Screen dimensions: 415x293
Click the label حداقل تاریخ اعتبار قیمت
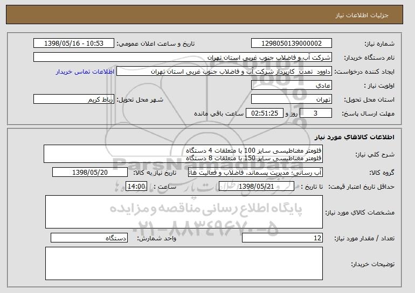(x=362, y=187)
